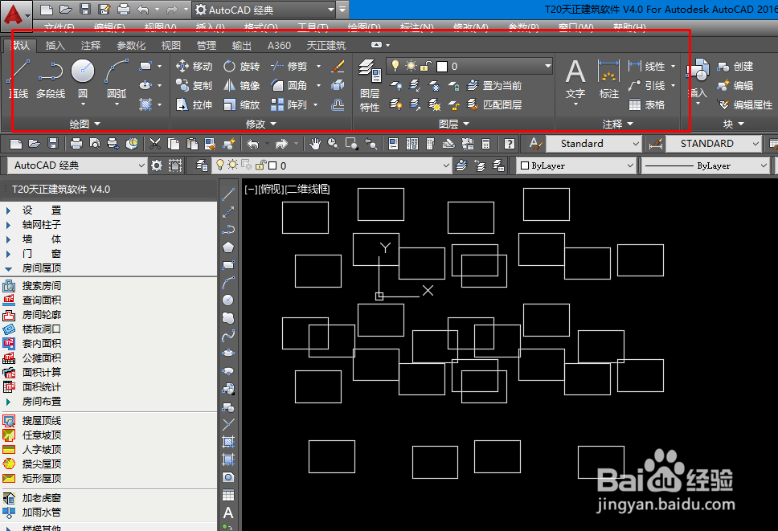The width and height of the screenshot is (778, 531).
Task: Click the workspace settings gear icon
Action: (x=157, y=165)
